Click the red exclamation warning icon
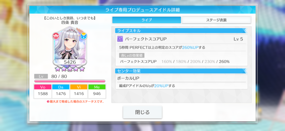 pyautogui.click(x=48, y=102)
